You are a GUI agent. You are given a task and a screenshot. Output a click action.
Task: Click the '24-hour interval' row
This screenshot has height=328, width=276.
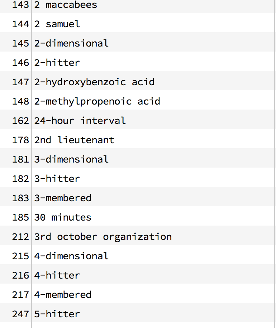[137, 119]
